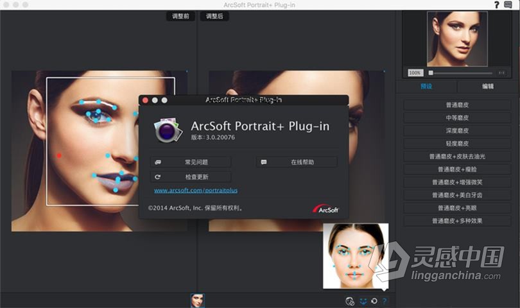
Task: Click the chat bubble icon beside 在线帮助
Action: 264,162
